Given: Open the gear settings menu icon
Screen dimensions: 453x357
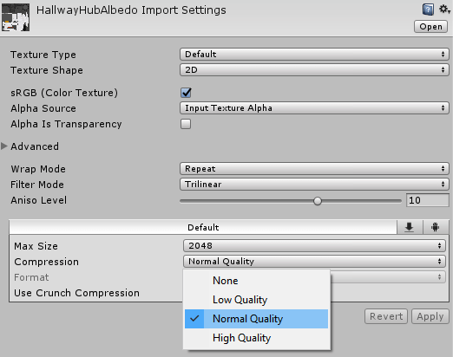Looking at the screenshot, I should click(x=444, y=10).
